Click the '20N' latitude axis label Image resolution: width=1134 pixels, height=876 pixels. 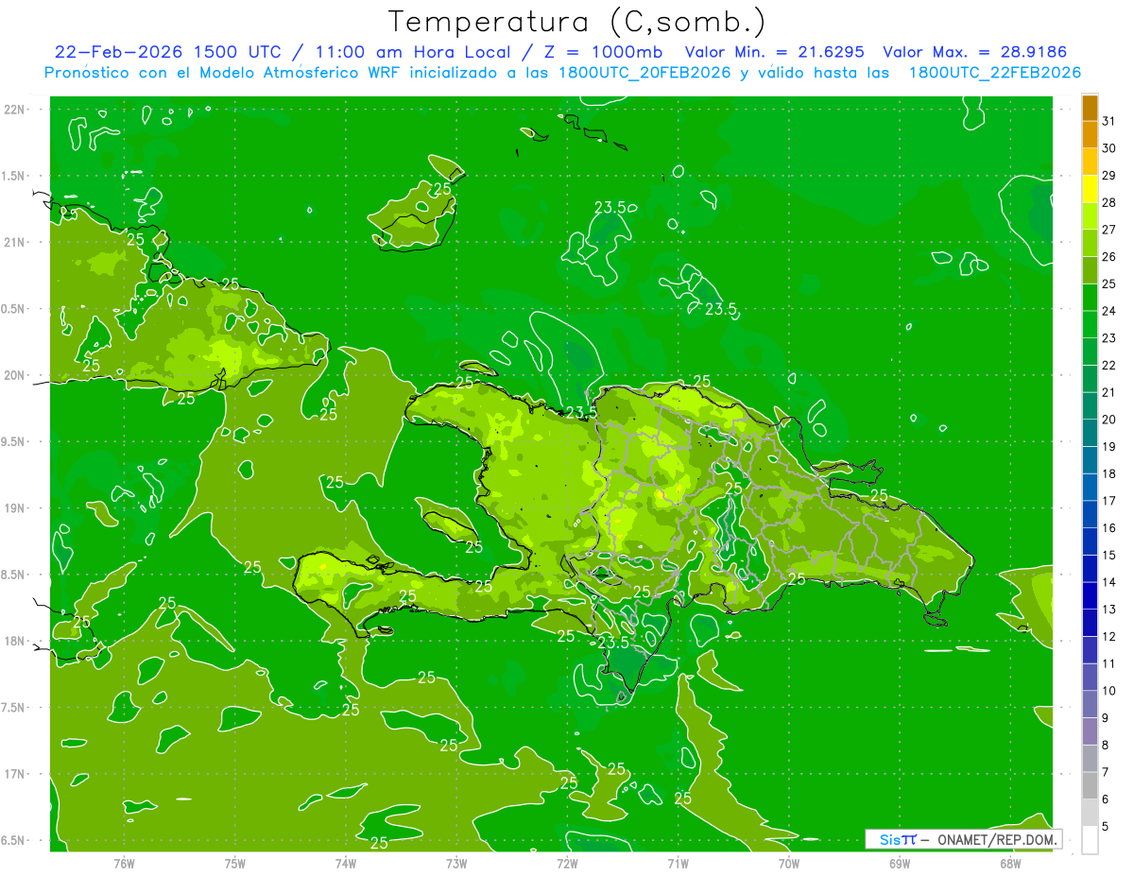coord(13,375)
